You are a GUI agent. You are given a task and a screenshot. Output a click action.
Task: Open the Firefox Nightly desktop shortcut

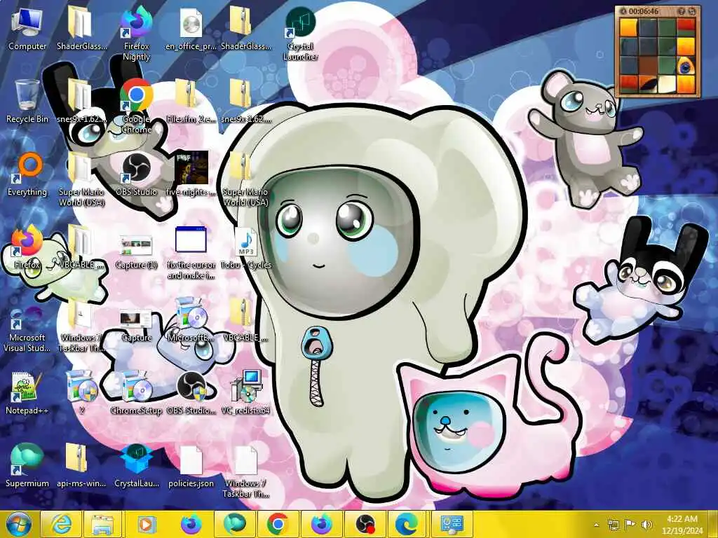pos(136,34)
